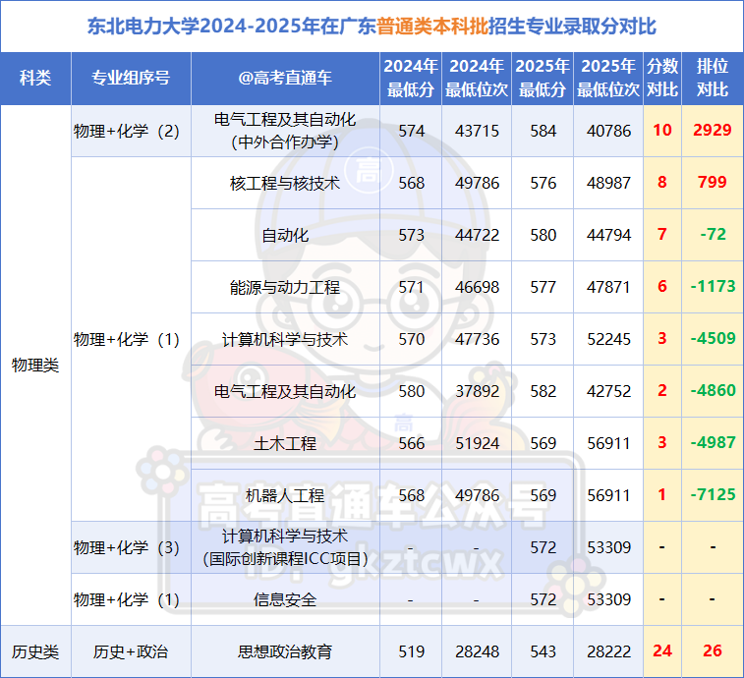Click the green rank difference -4860

tap(714, 391)
